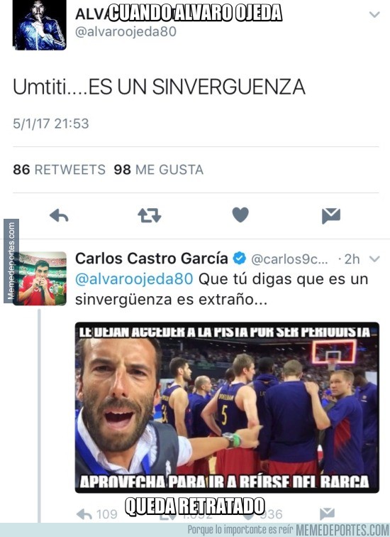Enlarge the basketball court meme image

tap(227, 407)
